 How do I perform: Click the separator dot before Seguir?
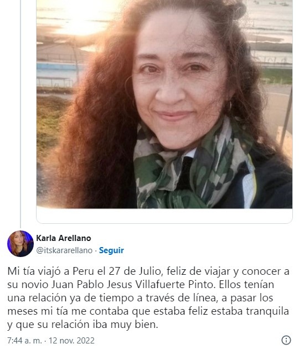click(96, 250)
